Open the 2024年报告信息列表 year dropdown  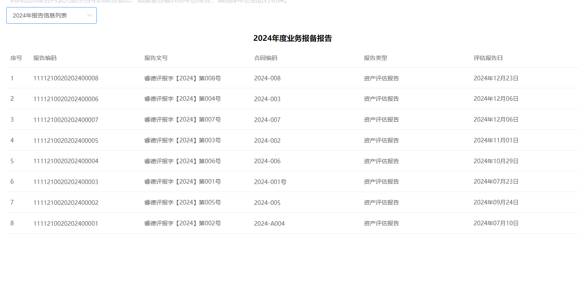coord(46,15)
